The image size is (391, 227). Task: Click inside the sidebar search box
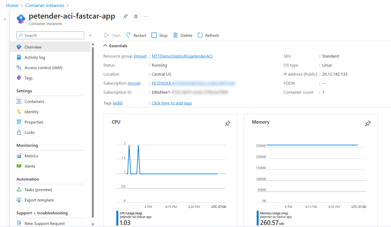tap(50, 35)
